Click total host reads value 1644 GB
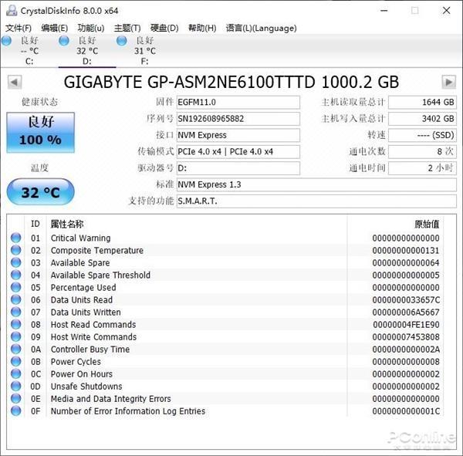Image resolution: width=463 pixels, height=456 pixels. point(422,102)
